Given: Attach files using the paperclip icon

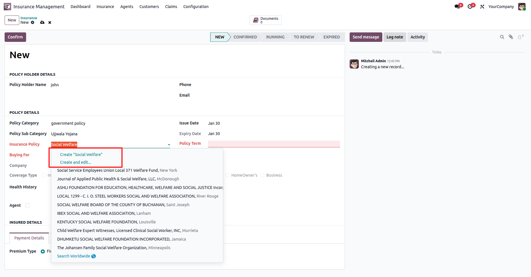Looking at the screenshot, I should [511, 37].
